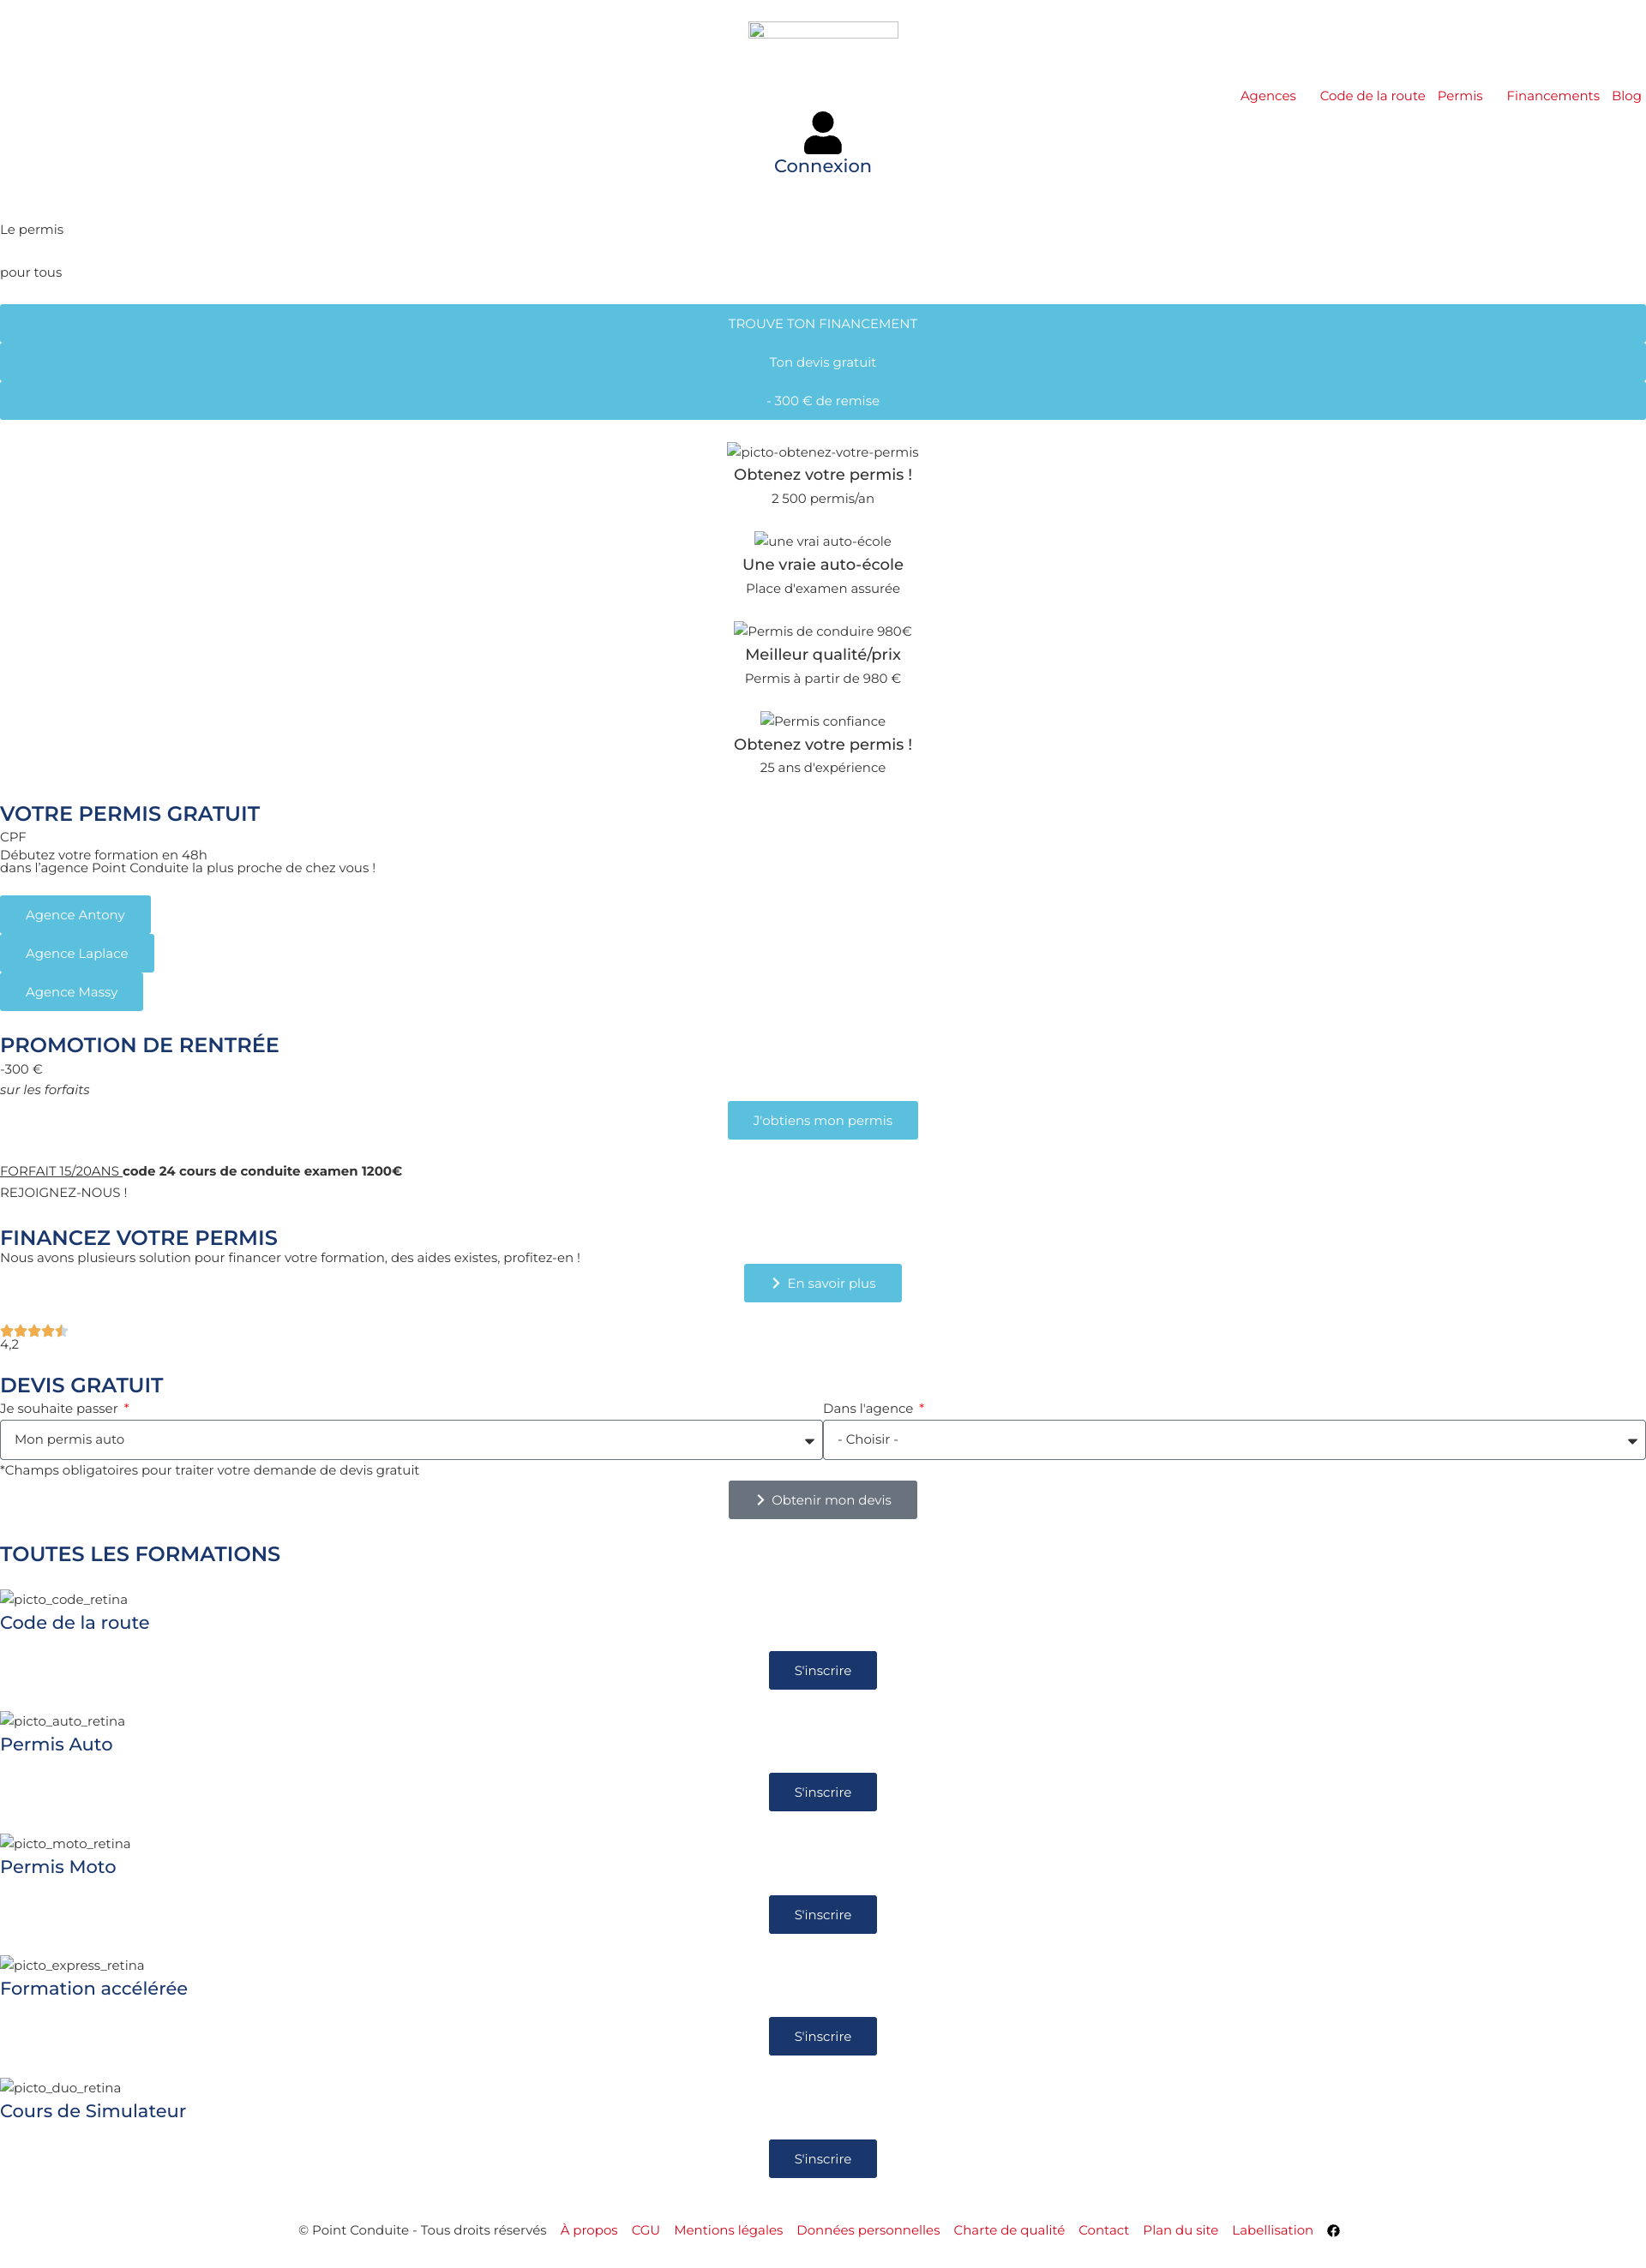The height and width of the screenshot is (2268, 1646).
Task: Go to the Blog menu item
Action: point(1626,96)
